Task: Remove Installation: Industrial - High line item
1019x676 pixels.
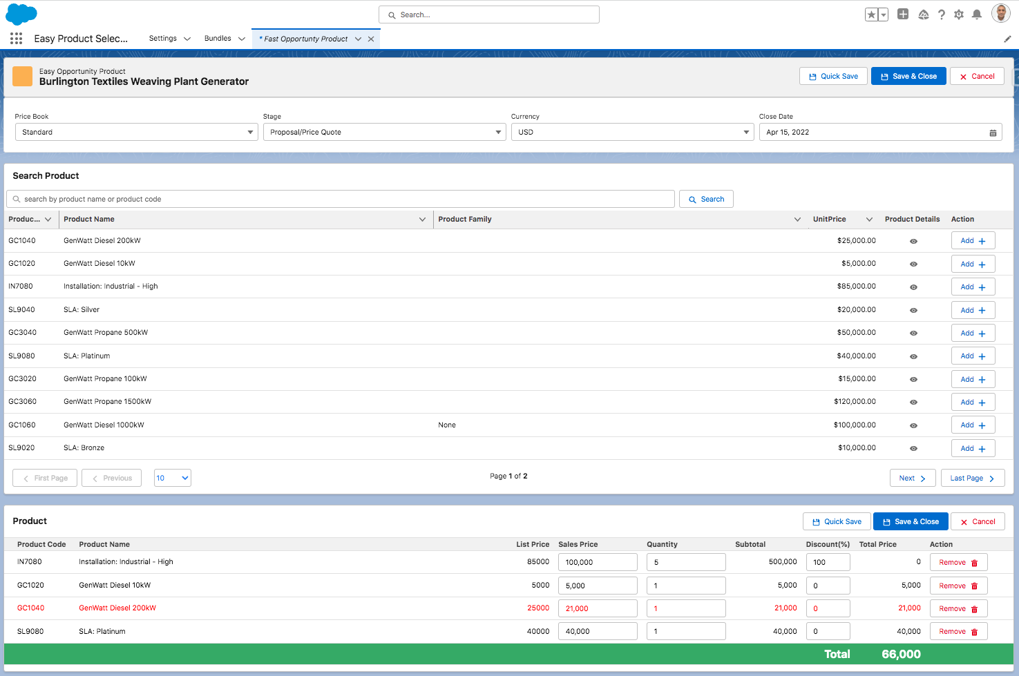Action: click(958, 562)
